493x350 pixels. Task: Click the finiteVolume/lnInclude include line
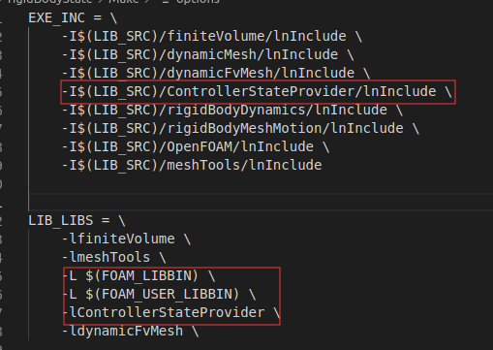pos(212,36)
